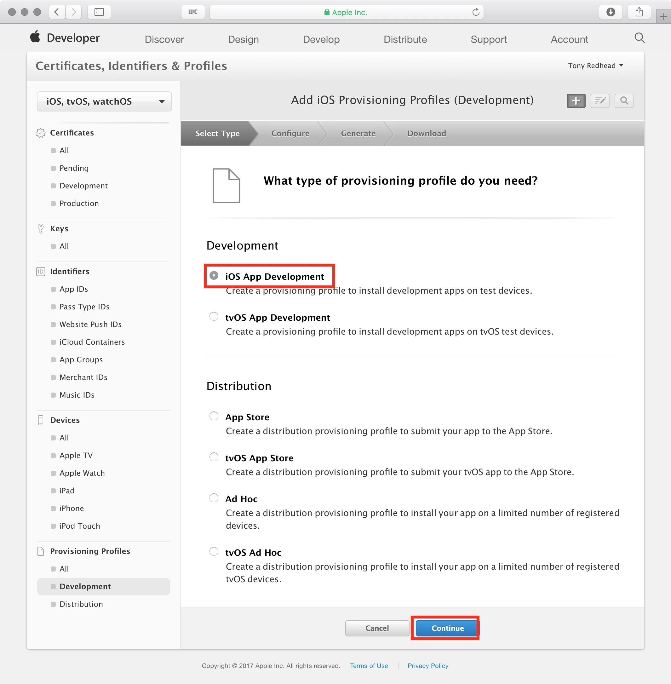
Task: Open the Discover menu
Action: (x=164, y=39)
